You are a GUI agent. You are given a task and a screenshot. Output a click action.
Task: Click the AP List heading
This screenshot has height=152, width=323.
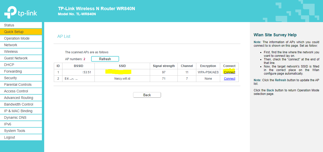tap(64, 37)
